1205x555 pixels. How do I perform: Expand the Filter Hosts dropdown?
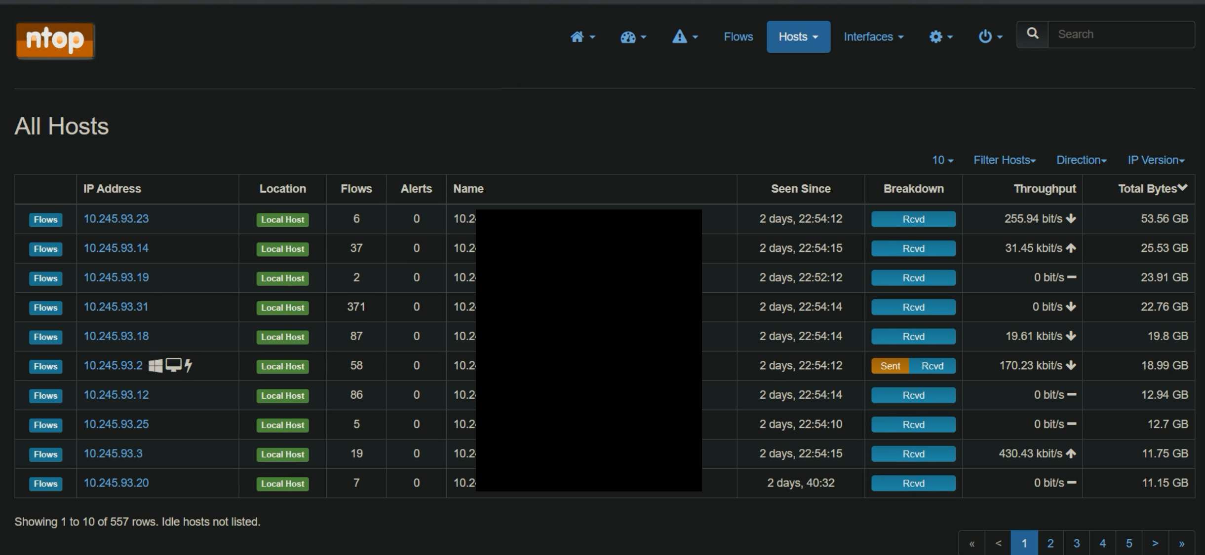tap(1004, 160)
